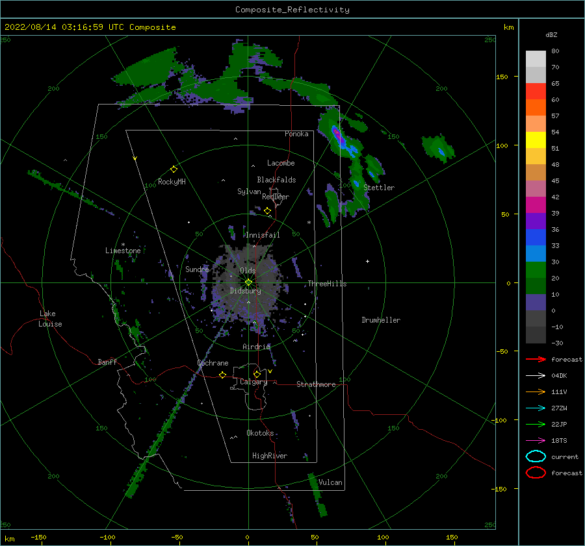Click the Innisfail label

[263, 235]
